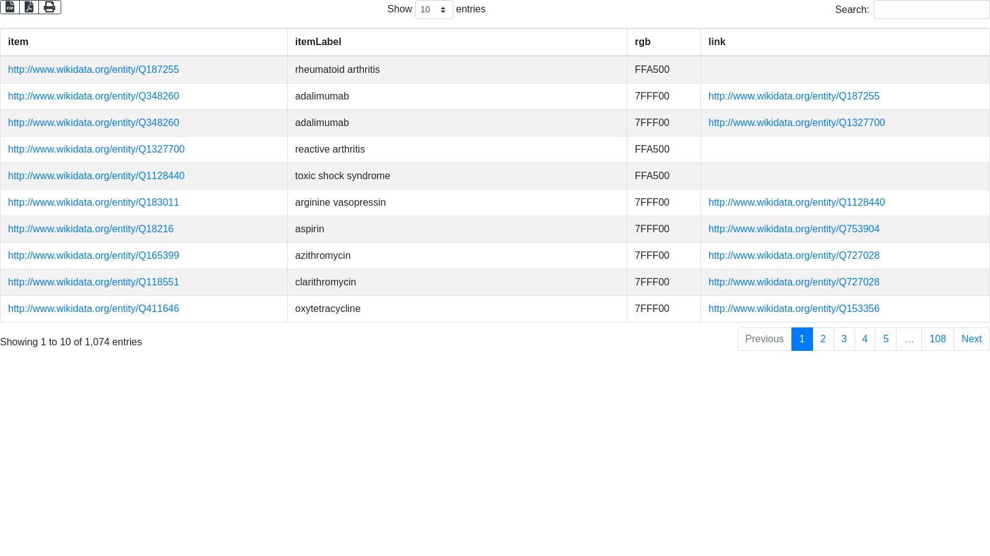The width and height of the screenshot is (990, 556).
Task: Open the aspirin Q18216 item link
Action: coord(91,229)
